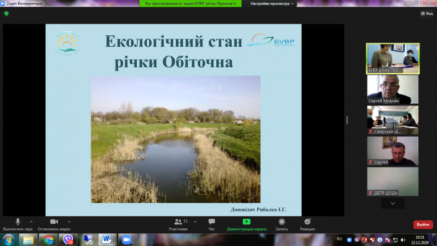This screenshot has height=246, width=437.
Task: Click the Выключить звук label
Action: pyautogui.click(x=18, y=229)
